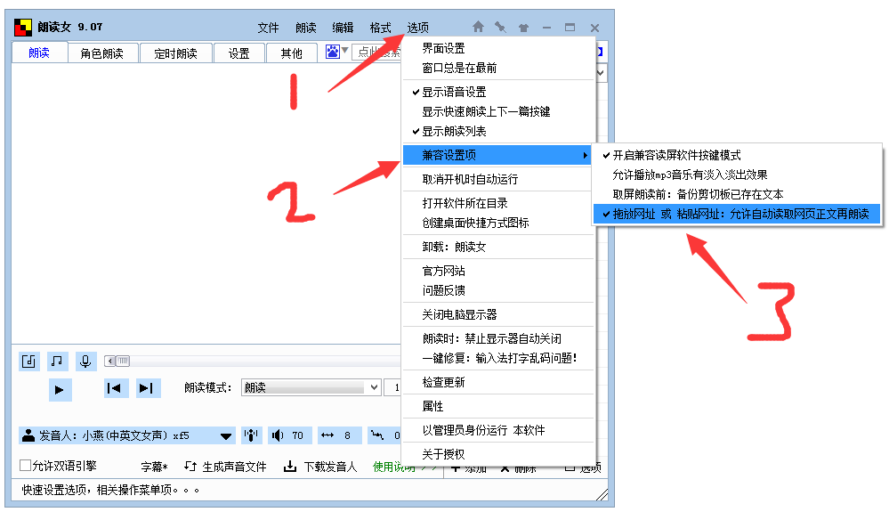Image resolution: width=889 pixels, height=512 pixels.
Task: Click the 下载发音人 download icon
Action: coord(290,467)
